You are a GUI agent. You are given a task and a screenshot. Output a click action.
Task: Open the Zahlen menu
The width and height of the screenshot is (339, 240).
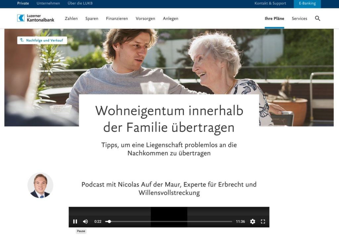tap(71, 19)
